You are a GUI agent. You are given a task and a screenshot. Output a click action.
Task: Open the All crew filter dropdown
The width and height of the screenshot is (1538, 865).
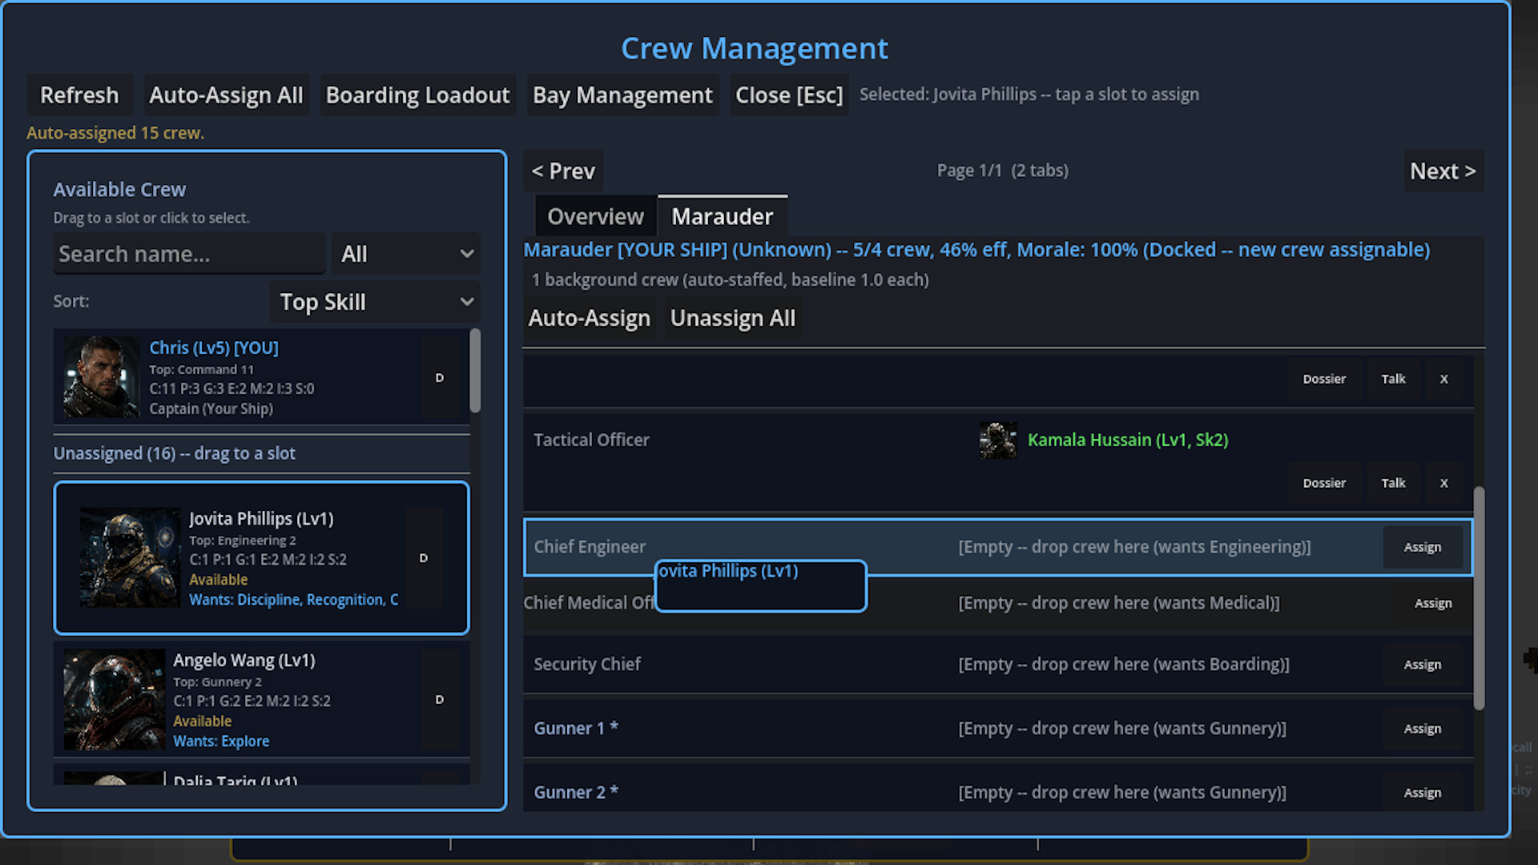point(406,254)
